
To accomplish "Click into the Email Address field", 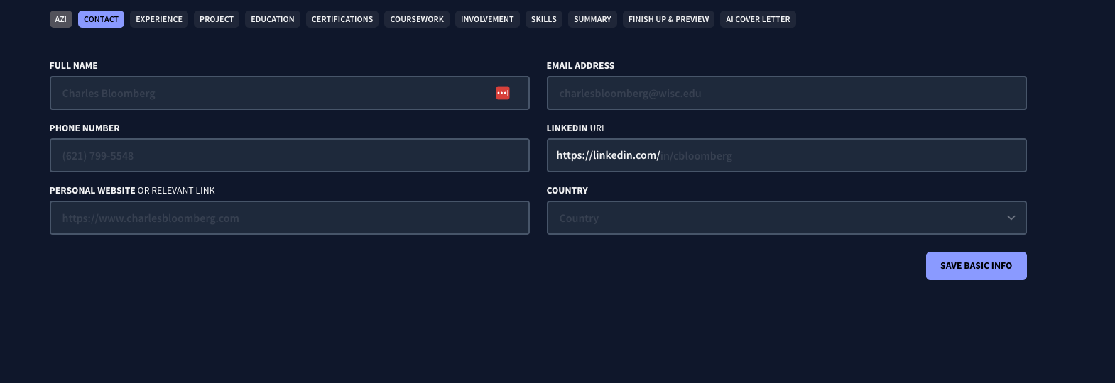I will [x=787, y=93].
